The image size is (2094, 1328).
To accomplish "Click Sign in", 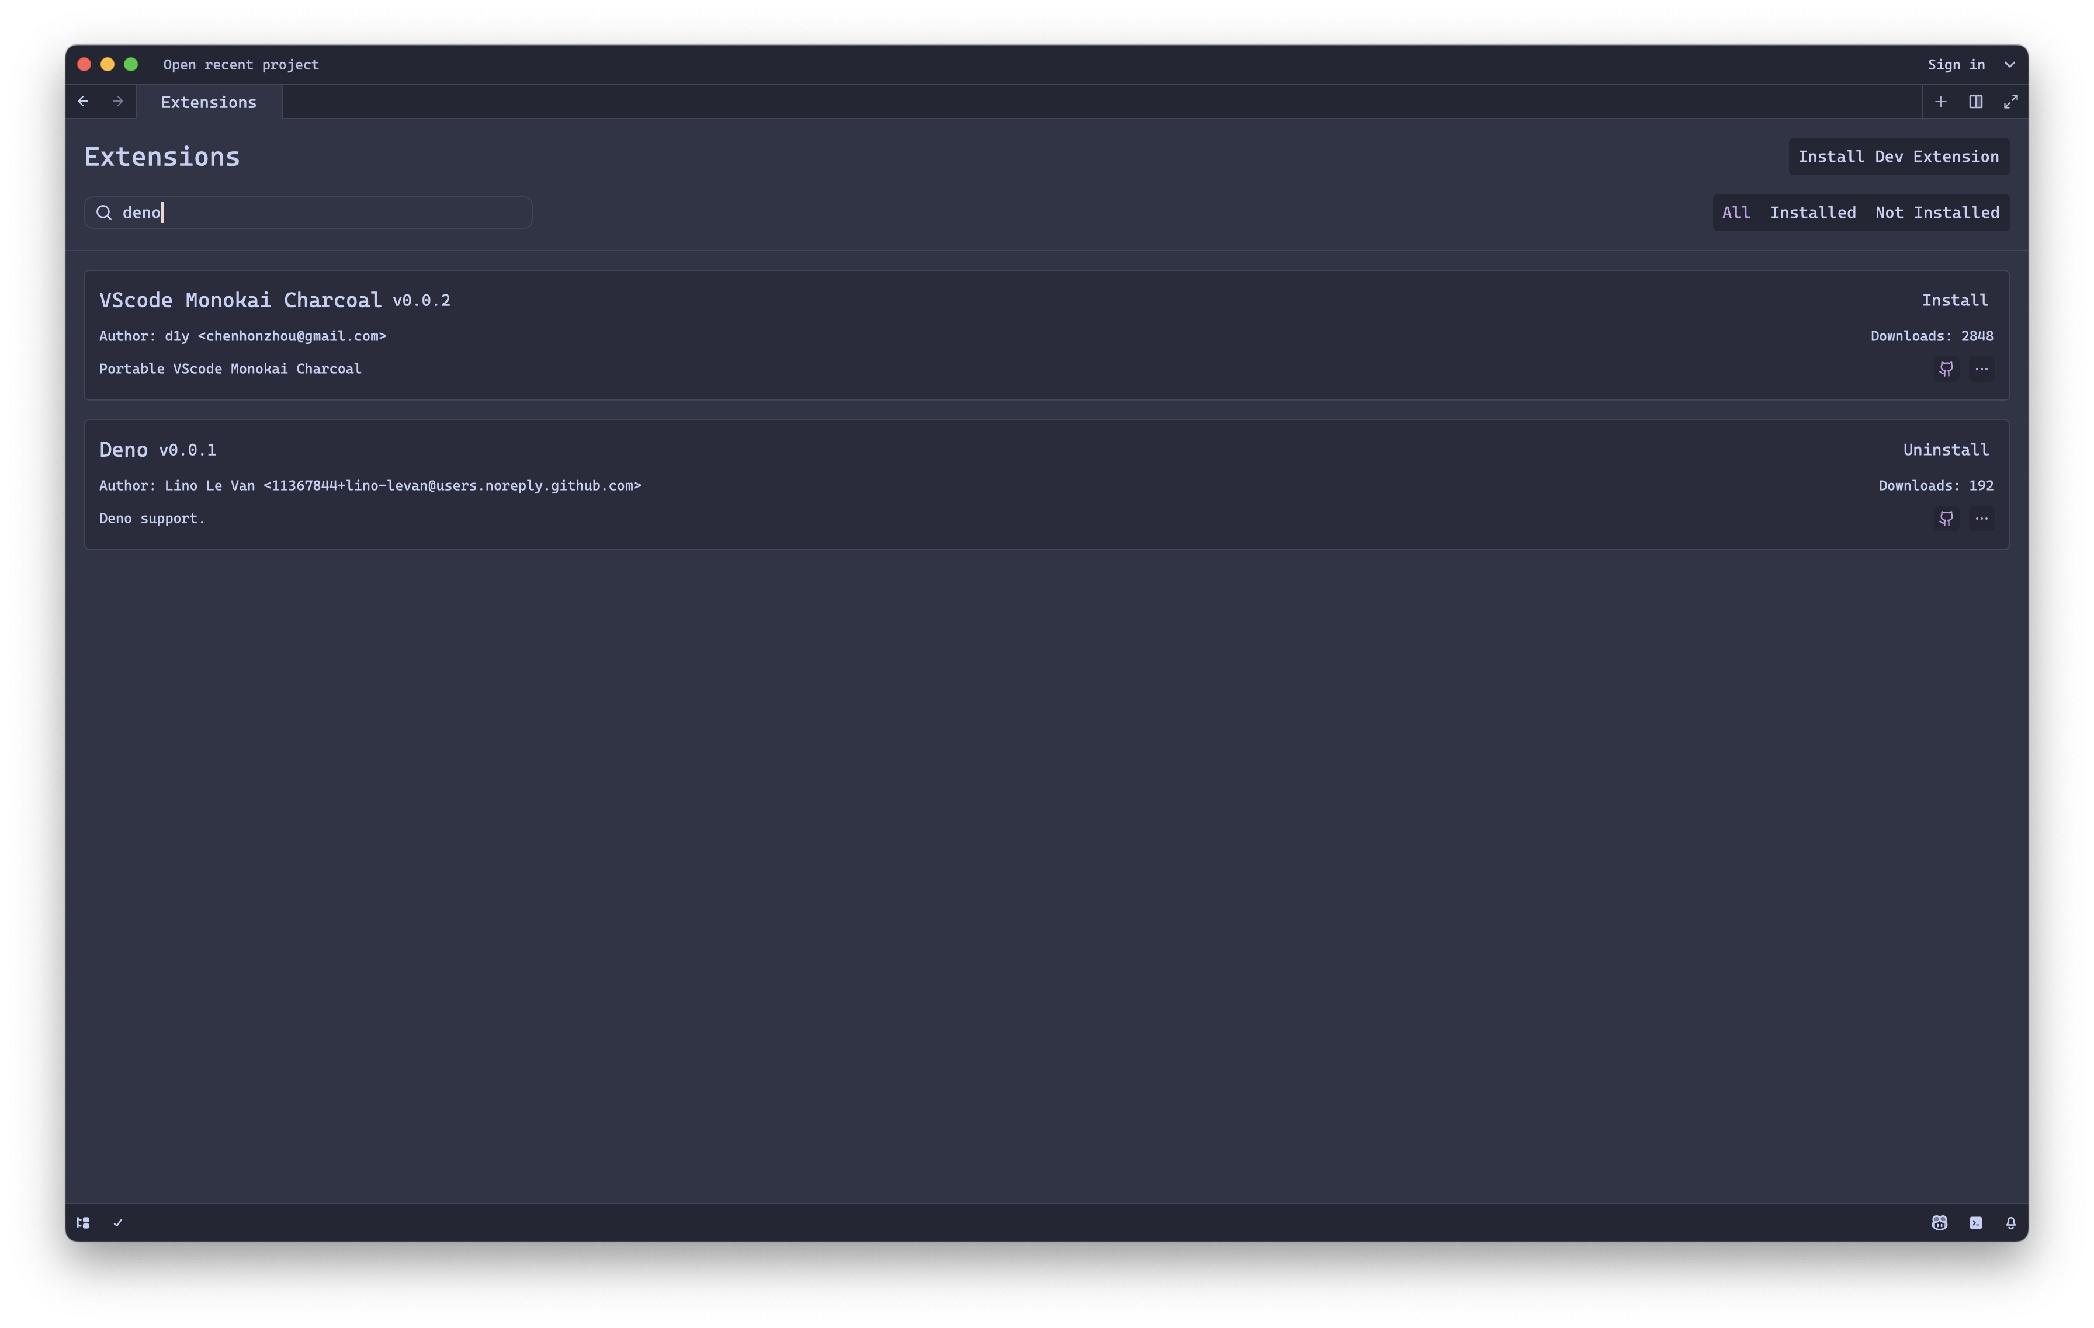I will coord(1956,65).
